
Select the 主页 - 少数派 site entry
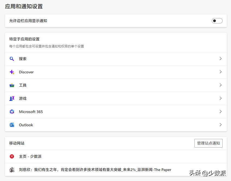click(x=116, y=156)
